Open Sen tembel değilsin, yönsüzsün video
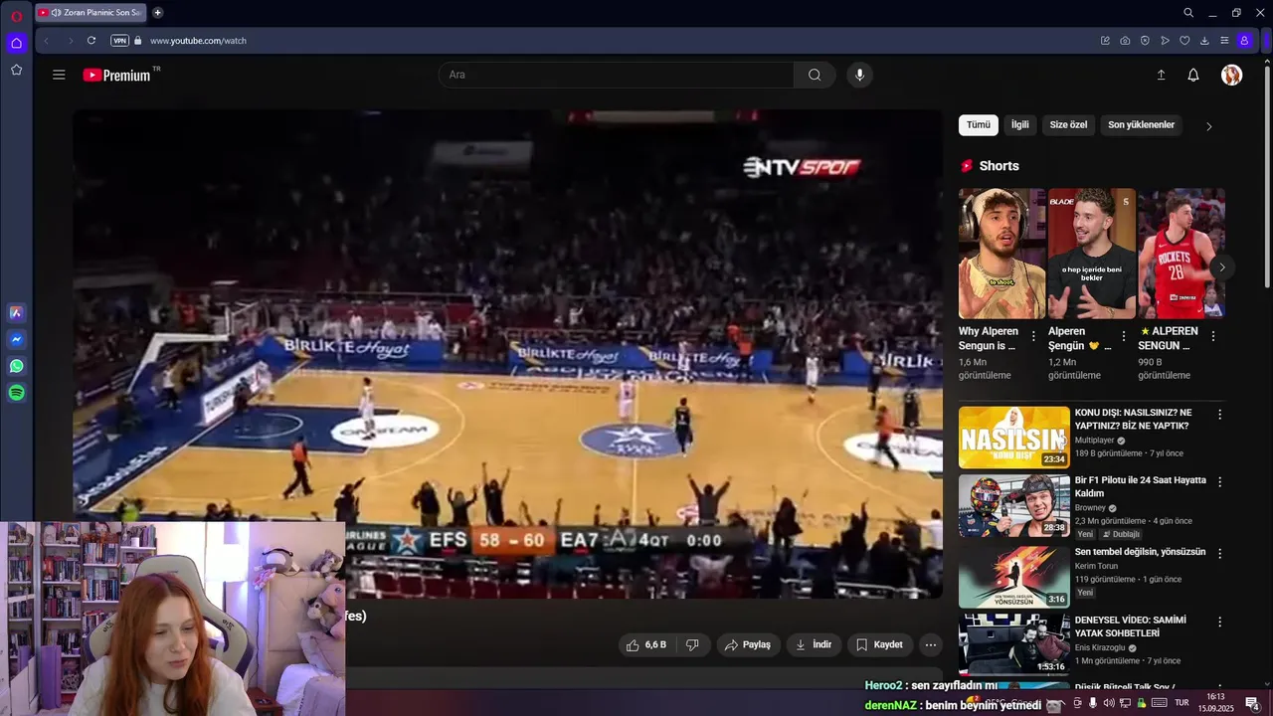 coord(1140,552)
